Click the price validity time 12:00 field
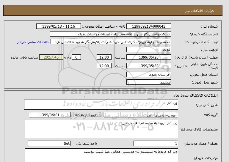Screen dimensions: 229x162 [104, 66]
